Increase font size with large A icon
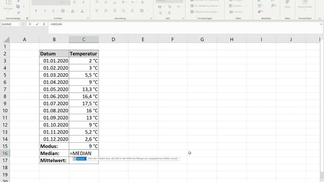The height and width of the screenshot is (182, 324). 74,2
